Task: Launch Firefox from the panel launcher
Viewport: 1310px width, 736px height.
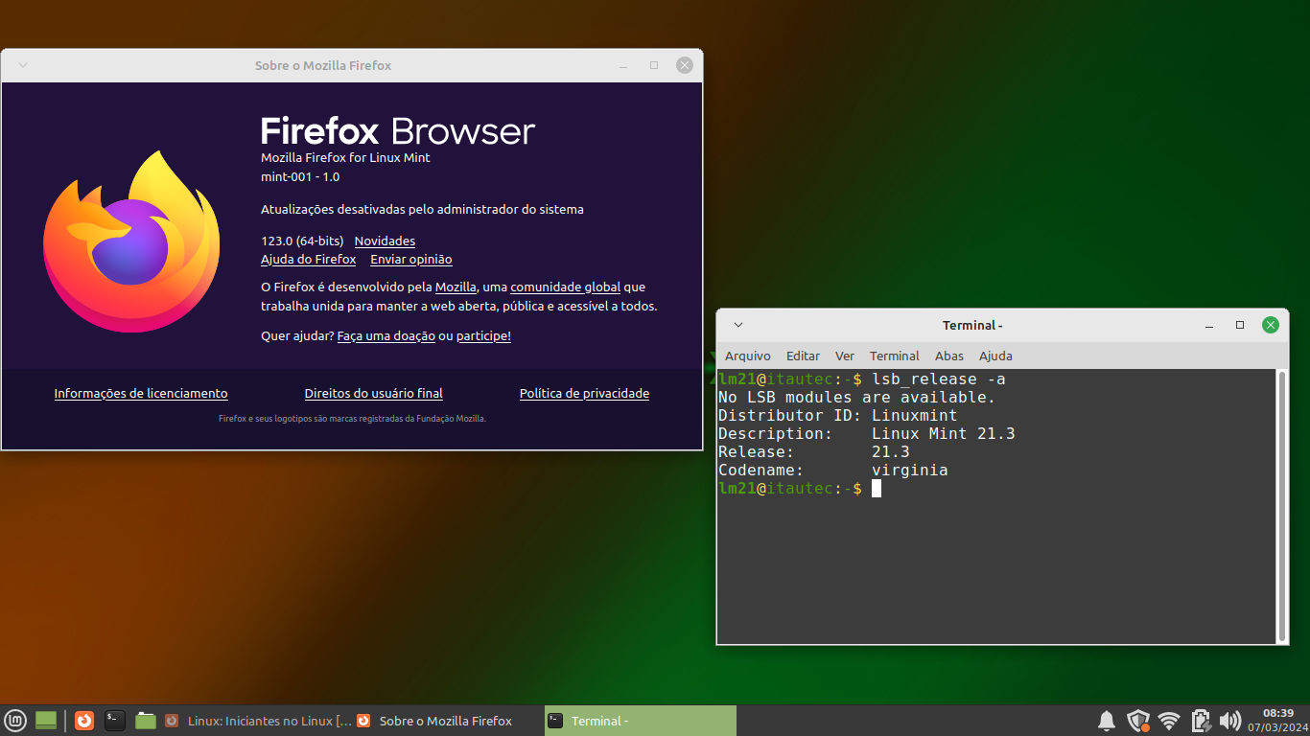Action: [x=84, y=721]
